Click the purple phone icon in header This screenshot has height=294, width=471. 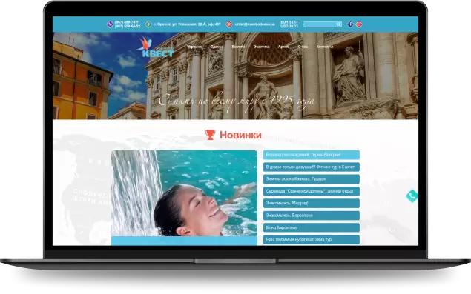point(110,24)
